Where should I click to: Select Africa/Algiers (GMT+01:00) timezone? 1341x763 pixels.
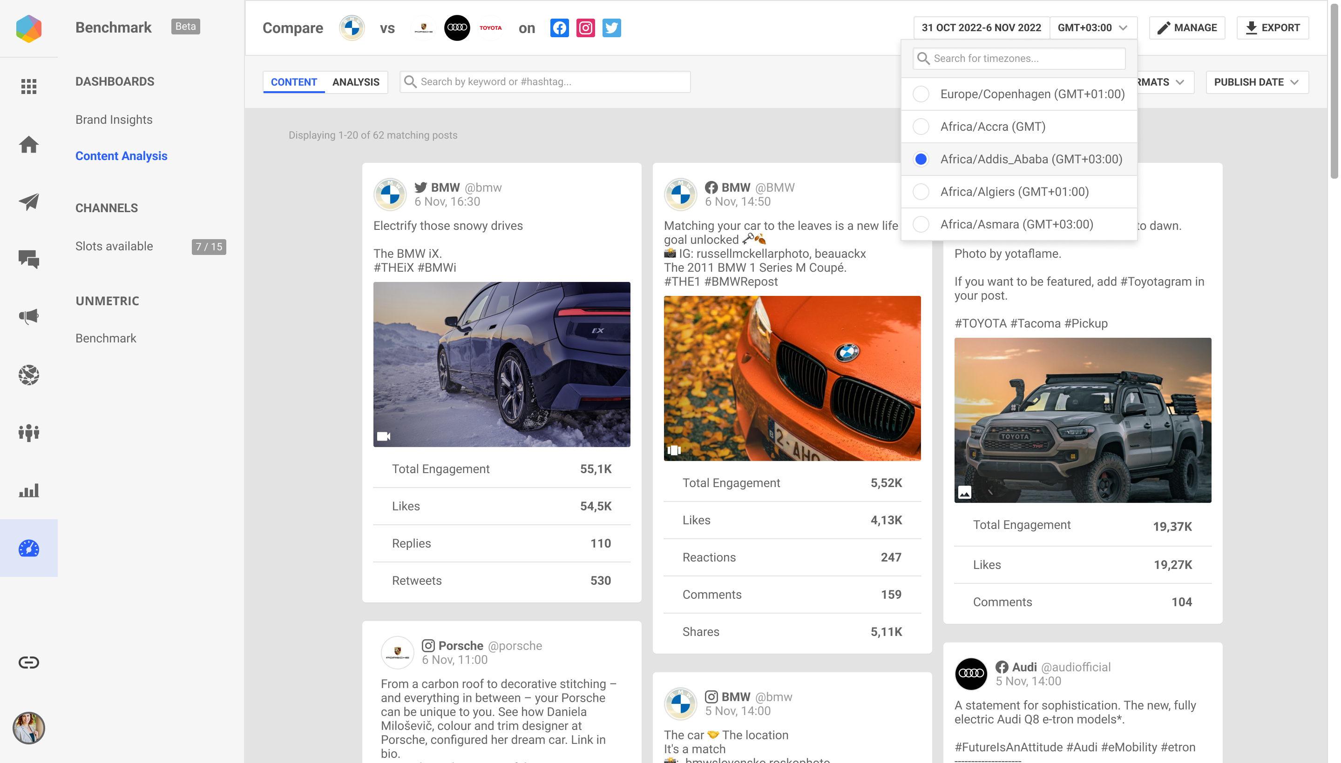1019,192
